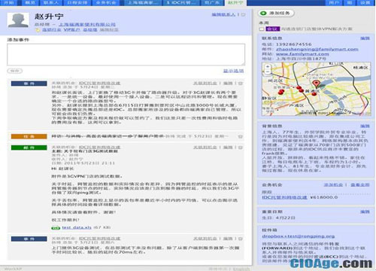
Task: Click the yellow tag icon under name
Action: tap(38, 30)
